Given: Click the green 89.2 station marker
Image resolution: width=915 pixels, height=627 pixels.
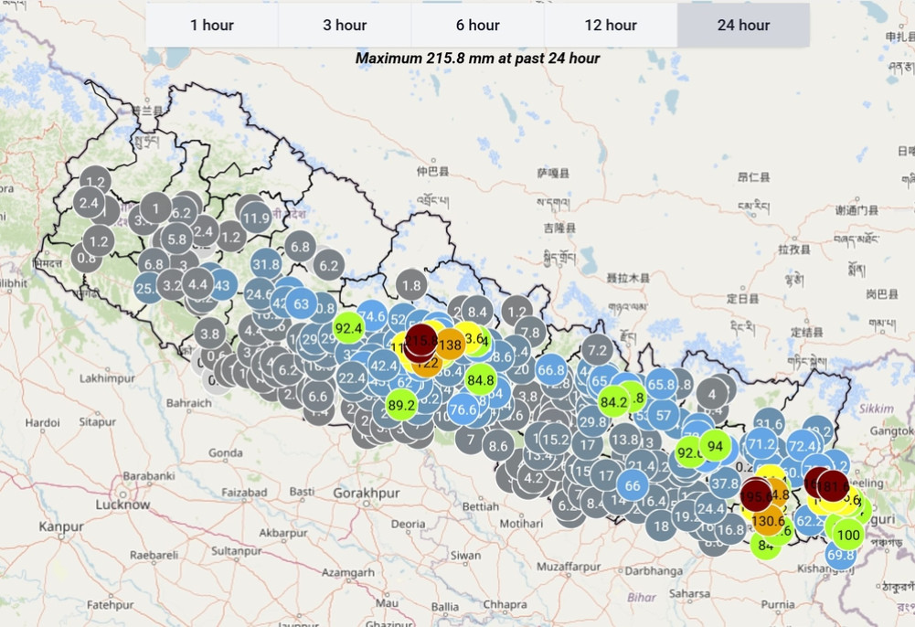Looking at the screenshot, I should click(401, 404).
